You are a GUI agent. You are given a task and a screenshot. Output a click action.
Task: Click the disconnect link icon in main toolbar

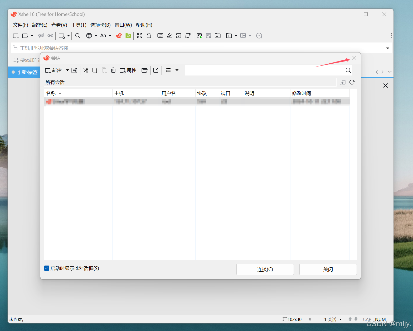click(x=41, y=36)
